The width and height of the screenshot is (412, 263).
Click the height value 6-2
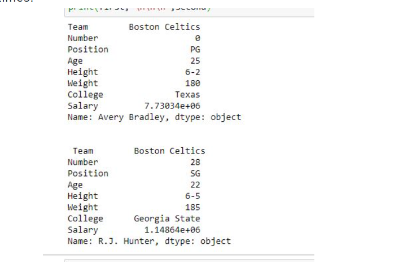[192, 72]
